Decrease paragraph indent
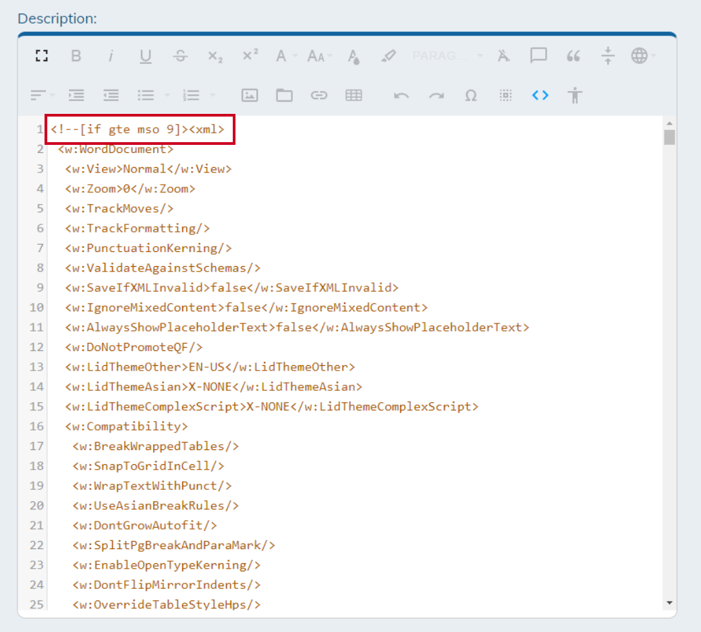Image resolution: width=701 pixels, height=632 pixels. click(111, 95)
